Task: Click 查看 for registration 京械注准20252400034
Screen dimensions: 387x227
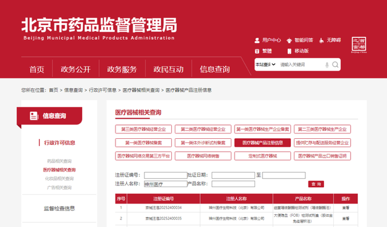Action: point(345,208)
